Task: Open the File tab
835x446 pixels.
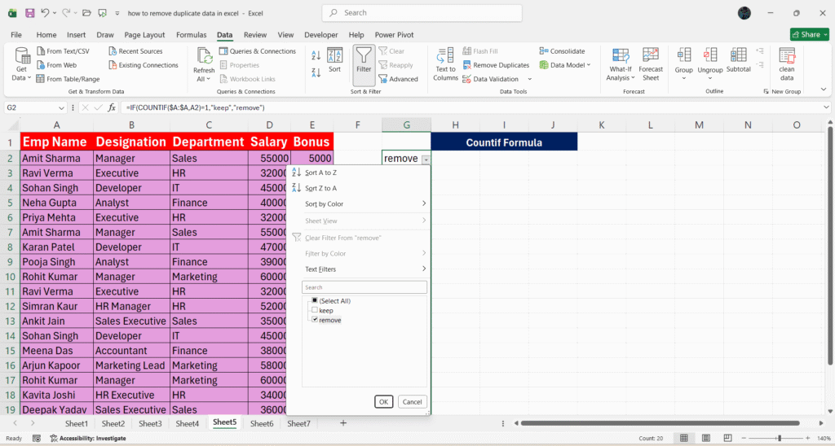Action: click(16, 34)
